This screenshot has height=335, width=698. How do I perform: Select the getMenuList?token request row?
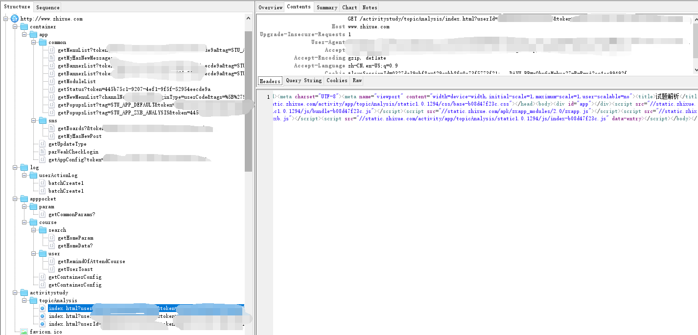point(150,50)
